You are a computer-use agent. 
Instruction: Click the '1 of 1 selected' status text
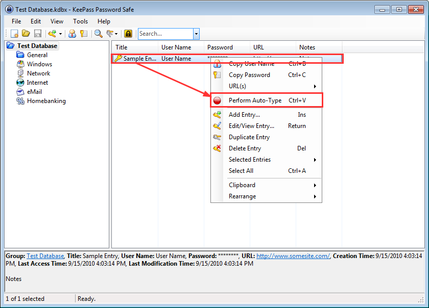[x=25, y=299]
